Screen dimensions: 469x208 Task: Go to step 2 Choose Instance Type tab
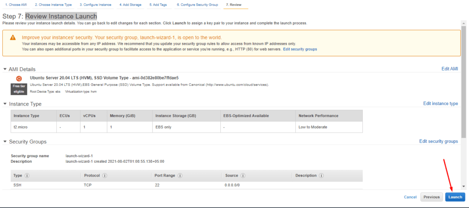[x=53, y=5]
